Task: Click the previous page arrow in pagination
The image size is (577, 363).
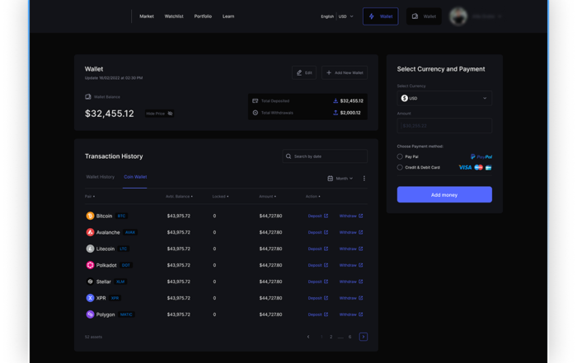Action: tap(308, 337)
